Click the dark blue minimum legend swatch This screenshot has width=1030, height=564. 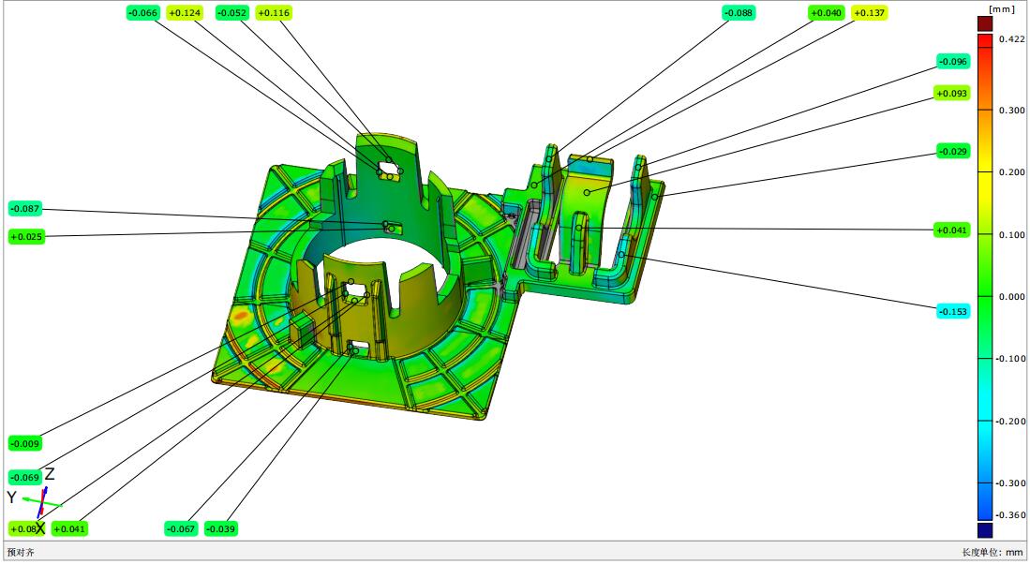tap(985, 529)
